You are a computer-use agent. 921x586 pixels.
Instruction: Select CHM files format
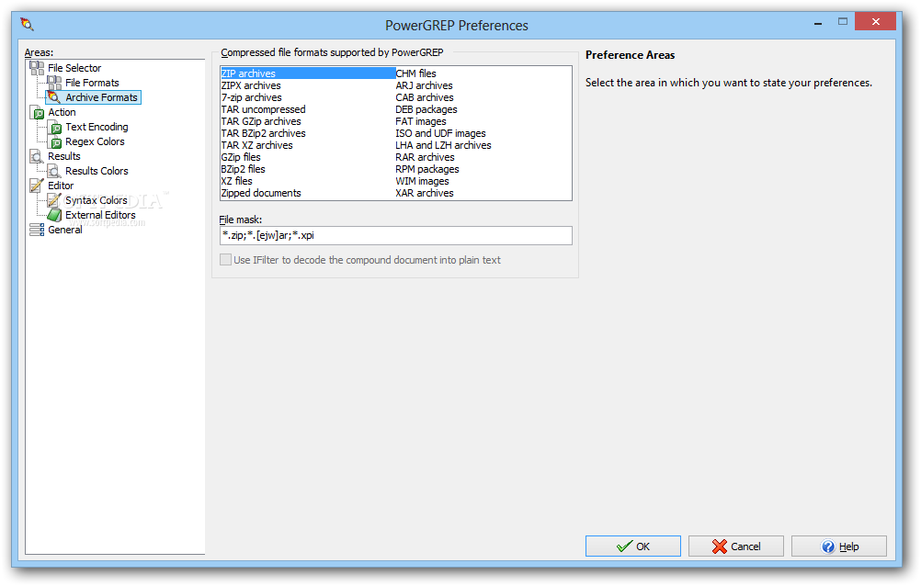coord(415,73)
